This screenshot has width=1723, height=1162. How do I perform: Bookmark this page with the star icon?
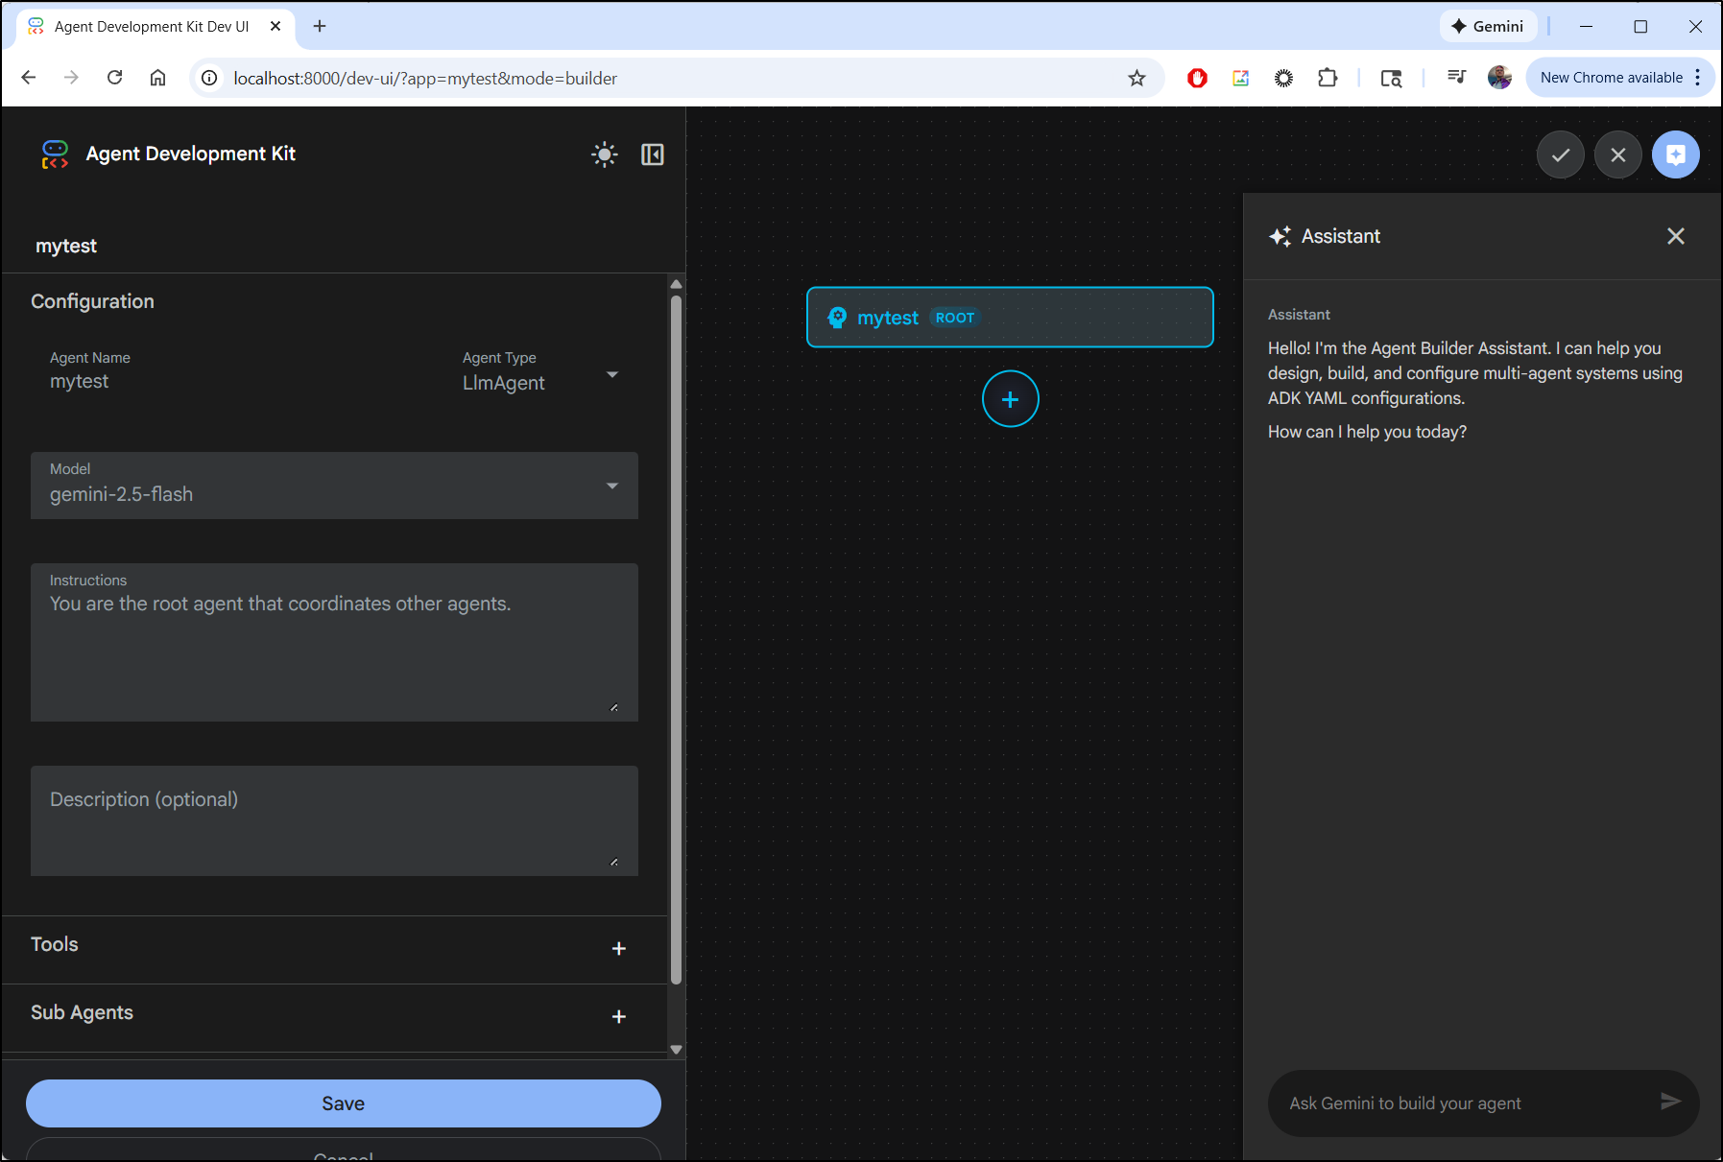coord(1137,79)
